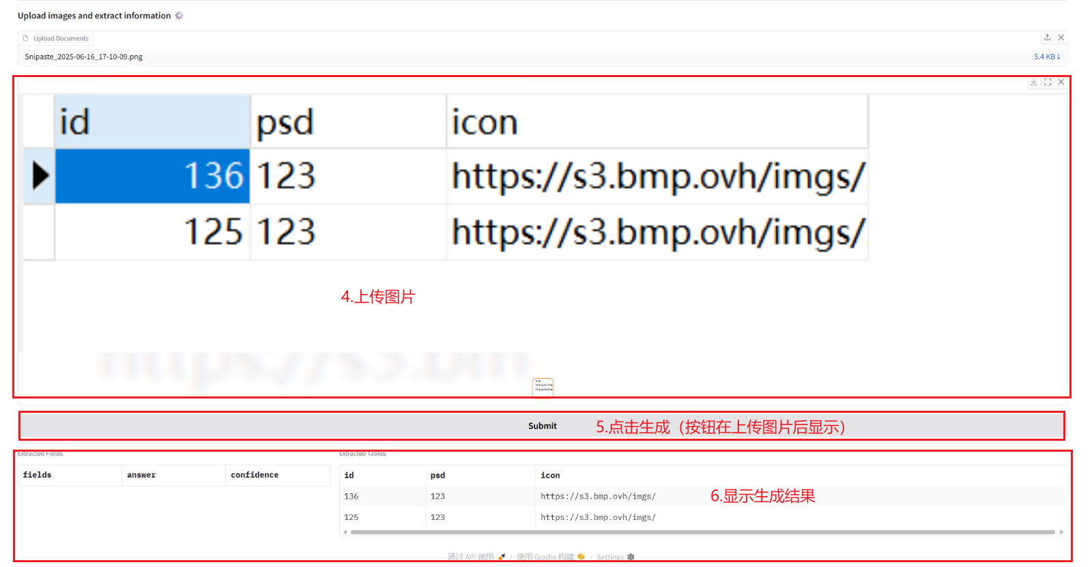Click the upload icon above the file list
Image resolution: width=1092 pixels, height=567 pixels.
[x=1047, y=38]
